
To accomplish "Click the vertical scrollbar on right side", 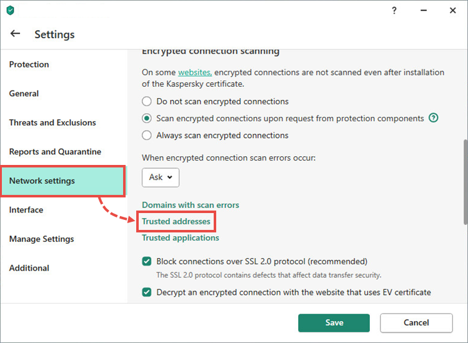I will pos(466,182).
